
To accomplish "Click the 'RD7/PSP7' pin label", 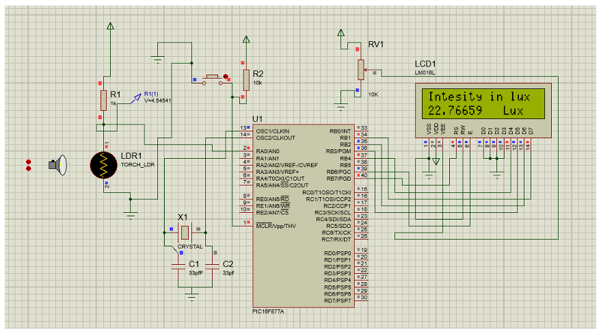I will point(338,301).
